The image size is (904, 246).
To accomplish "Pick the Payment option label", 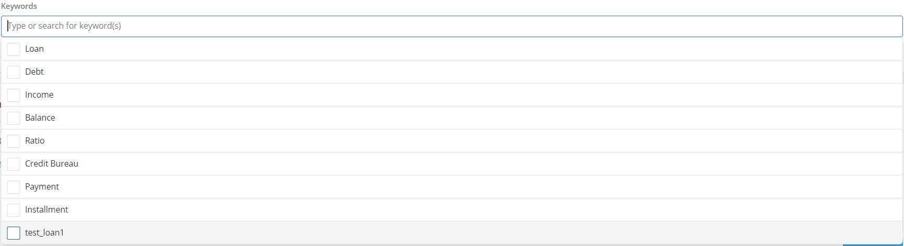I will [x=42, y=187].
